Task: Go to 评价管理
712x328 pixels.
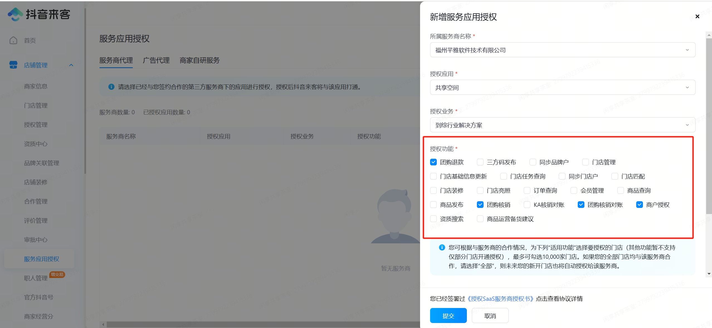Action: point(36,221)
